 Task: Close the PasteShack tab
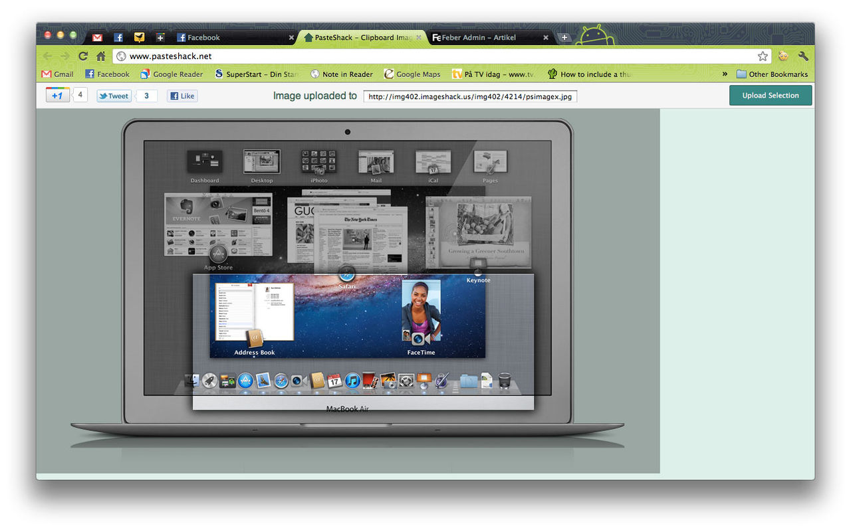(419, 38)
